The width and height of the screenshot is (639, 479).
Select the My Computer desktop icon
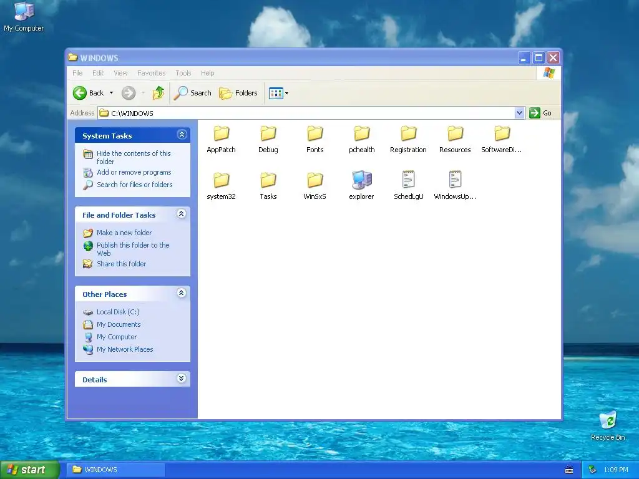[x=24, y=17]
